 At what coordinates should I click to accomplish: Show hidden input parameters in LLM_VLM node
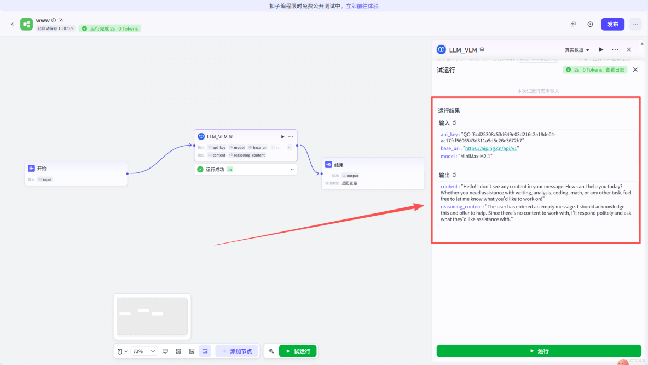coord(290,147)
